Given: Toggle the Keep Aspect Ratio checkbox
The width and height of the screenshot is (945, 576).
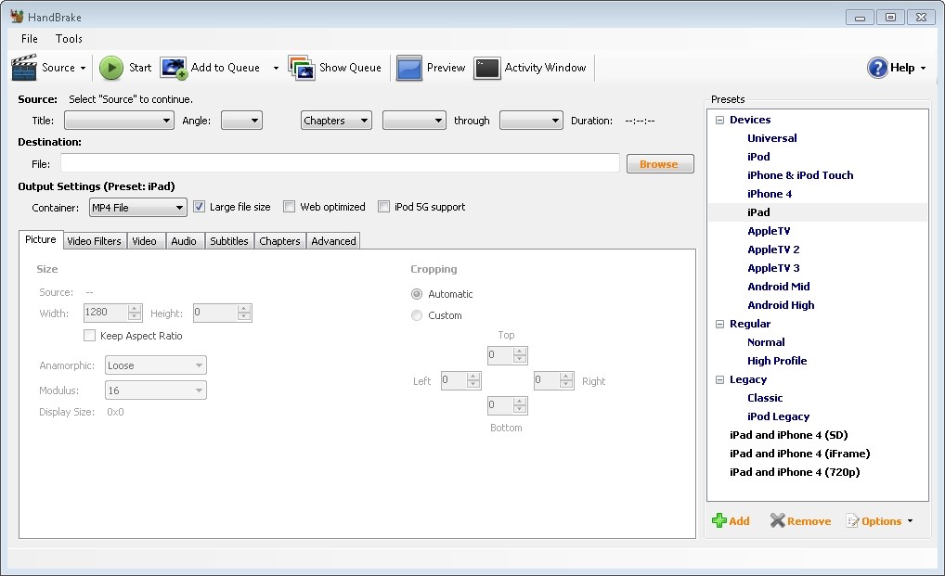Looking at the screenshot, I should (89, 335).
